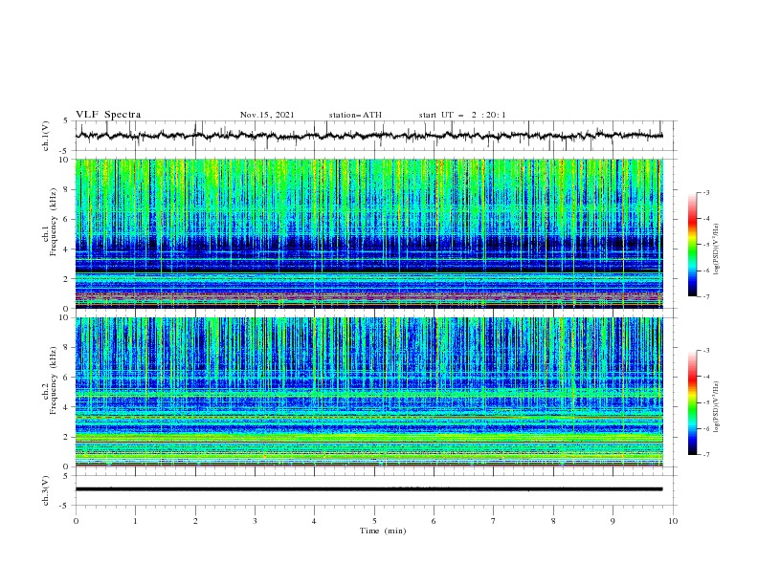Viewport: 758px width, 585px height.
Task: Select the date label "Nov.15, 2021"
Action: coord(267,115)
